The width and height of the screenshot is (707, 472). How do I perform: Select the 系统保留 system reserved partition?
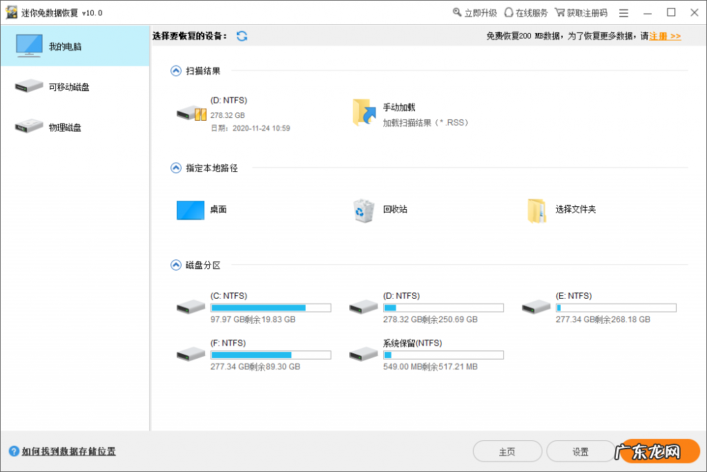coord(364,354)
